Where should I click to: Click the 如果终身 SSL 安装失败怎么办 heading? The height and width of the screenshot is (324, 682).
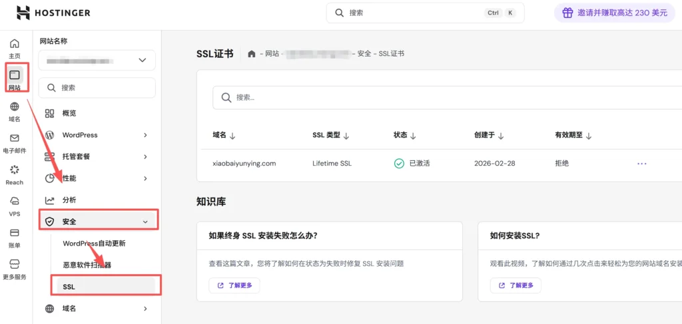coord(262,236)
